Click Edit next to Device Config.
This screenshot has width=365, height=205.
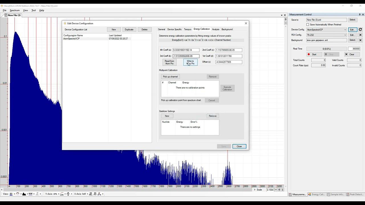[x=352, y=30]
